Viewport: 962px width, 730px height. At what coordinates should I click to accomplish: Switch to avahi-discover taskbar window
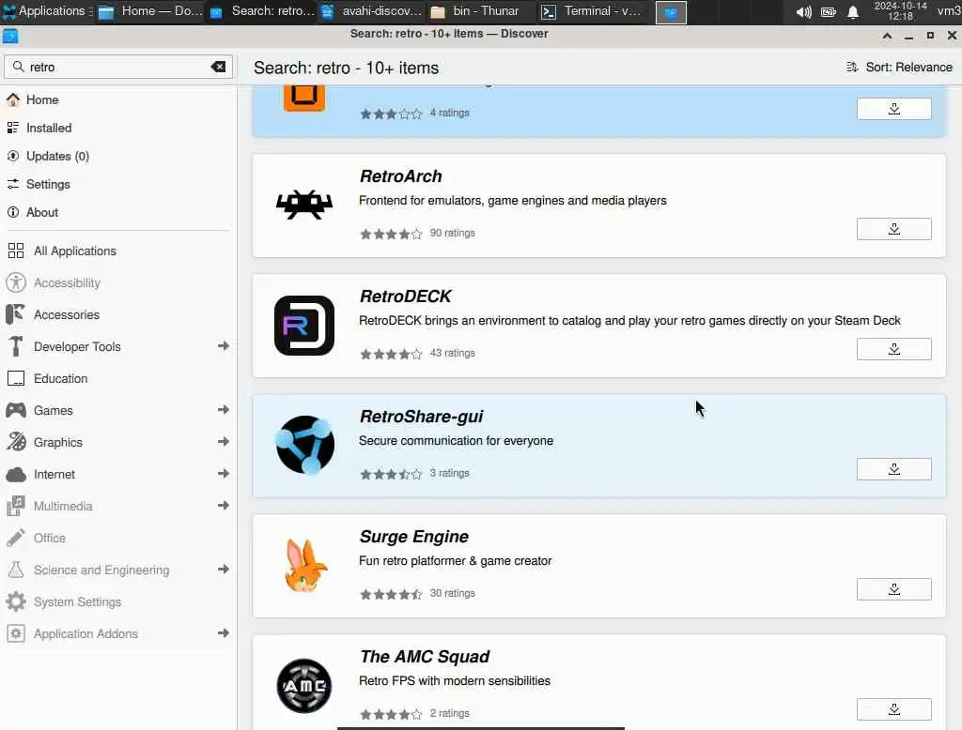[372, 11]
